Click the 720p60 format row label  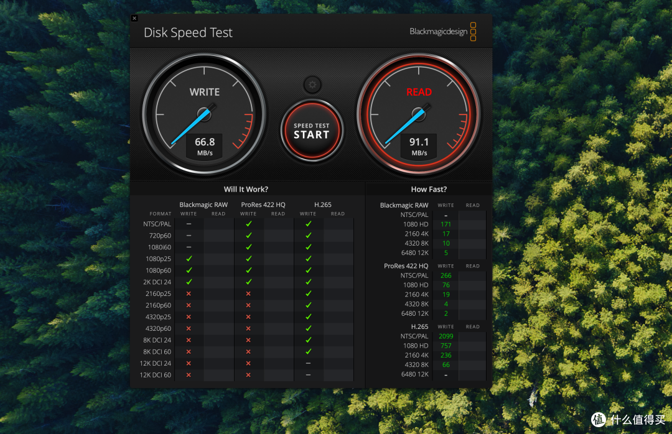pos(160,236)
